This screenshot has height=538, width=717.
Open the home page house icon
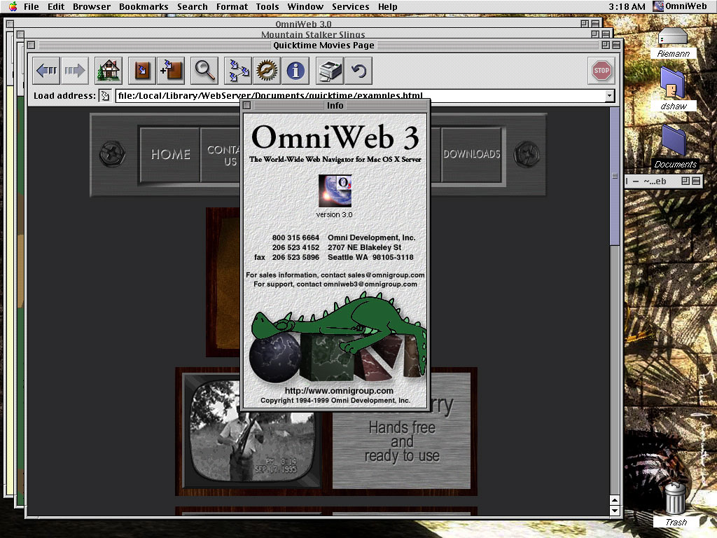(109, 71)
